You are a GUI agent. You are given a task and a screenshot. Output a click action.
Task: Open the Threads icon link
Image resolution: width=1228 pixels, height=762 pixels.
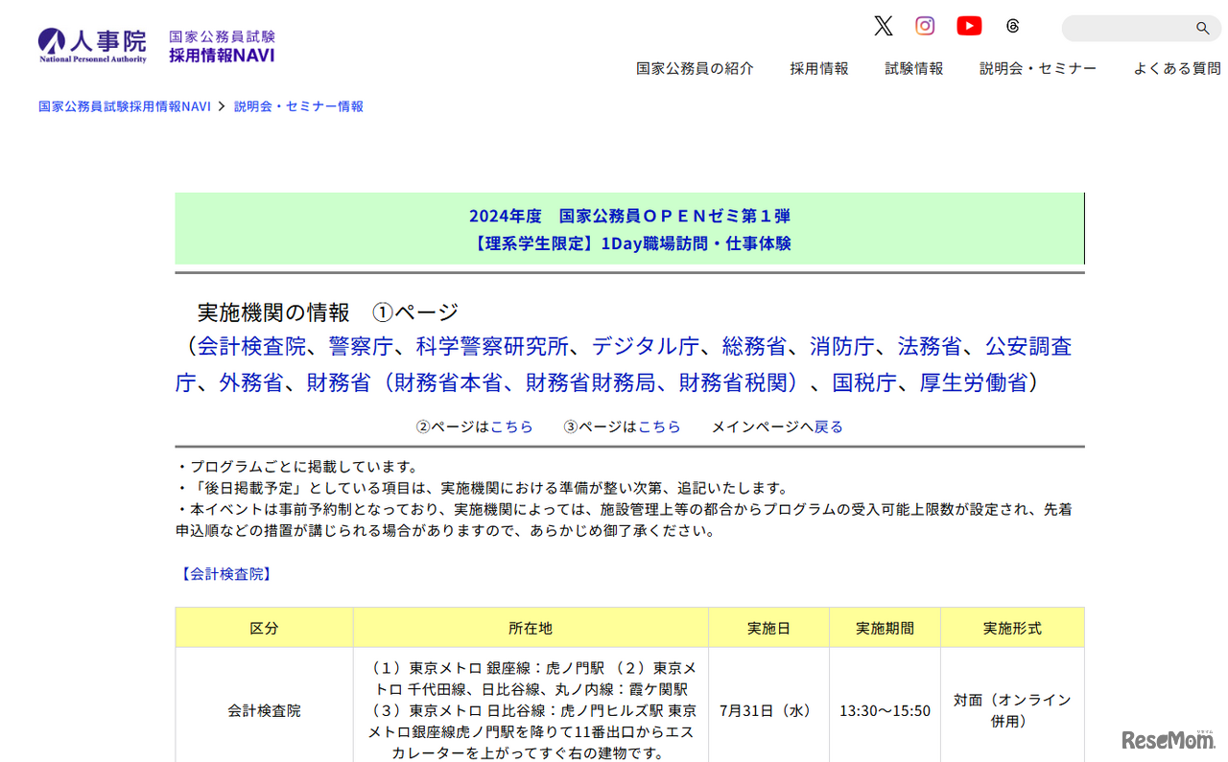[x=1013, y=26]
